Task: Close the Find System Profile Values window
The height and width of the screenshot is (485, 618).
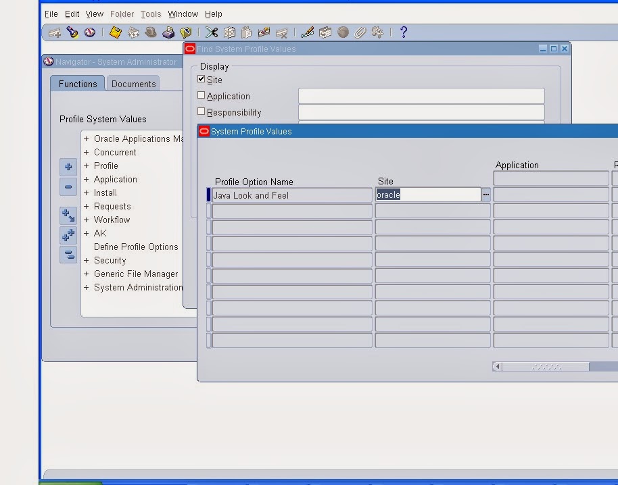Action: [565, 49]
